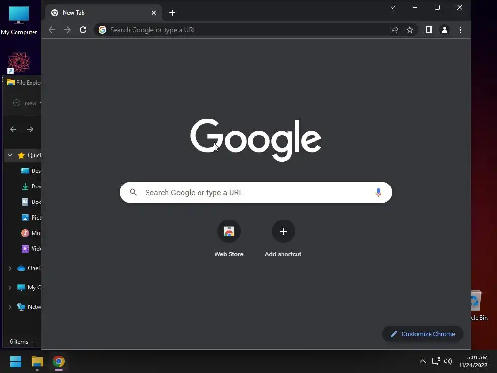The image size is (497, 373).
Task: Open network status tray icon
Action: pyautogui.click(x=436, y=361)
